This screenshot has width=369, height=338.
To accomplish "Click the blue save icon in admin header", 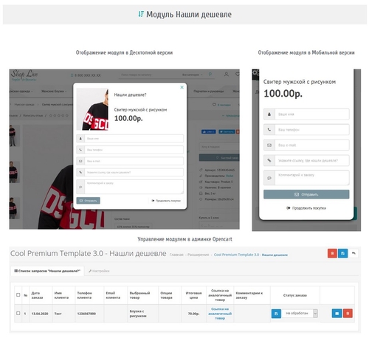I will coord(342,253).
